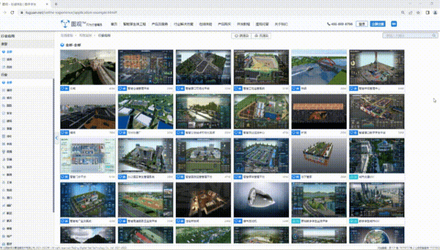Click the vertical scrollbar in the left sidebar

[x=54, y=145]
